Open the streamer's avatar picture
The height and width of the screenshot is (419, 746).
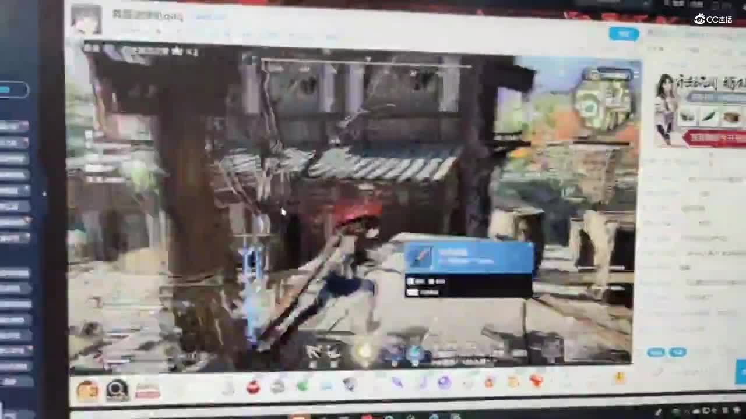[x=86, y=20]
